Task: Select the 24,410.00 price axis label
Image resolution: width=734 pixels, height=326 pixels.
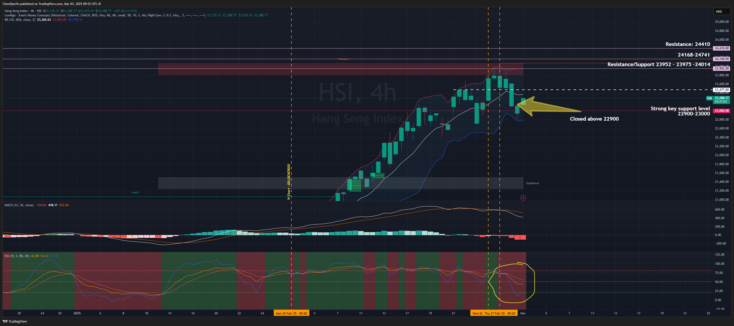Action: tap(722, 48)
